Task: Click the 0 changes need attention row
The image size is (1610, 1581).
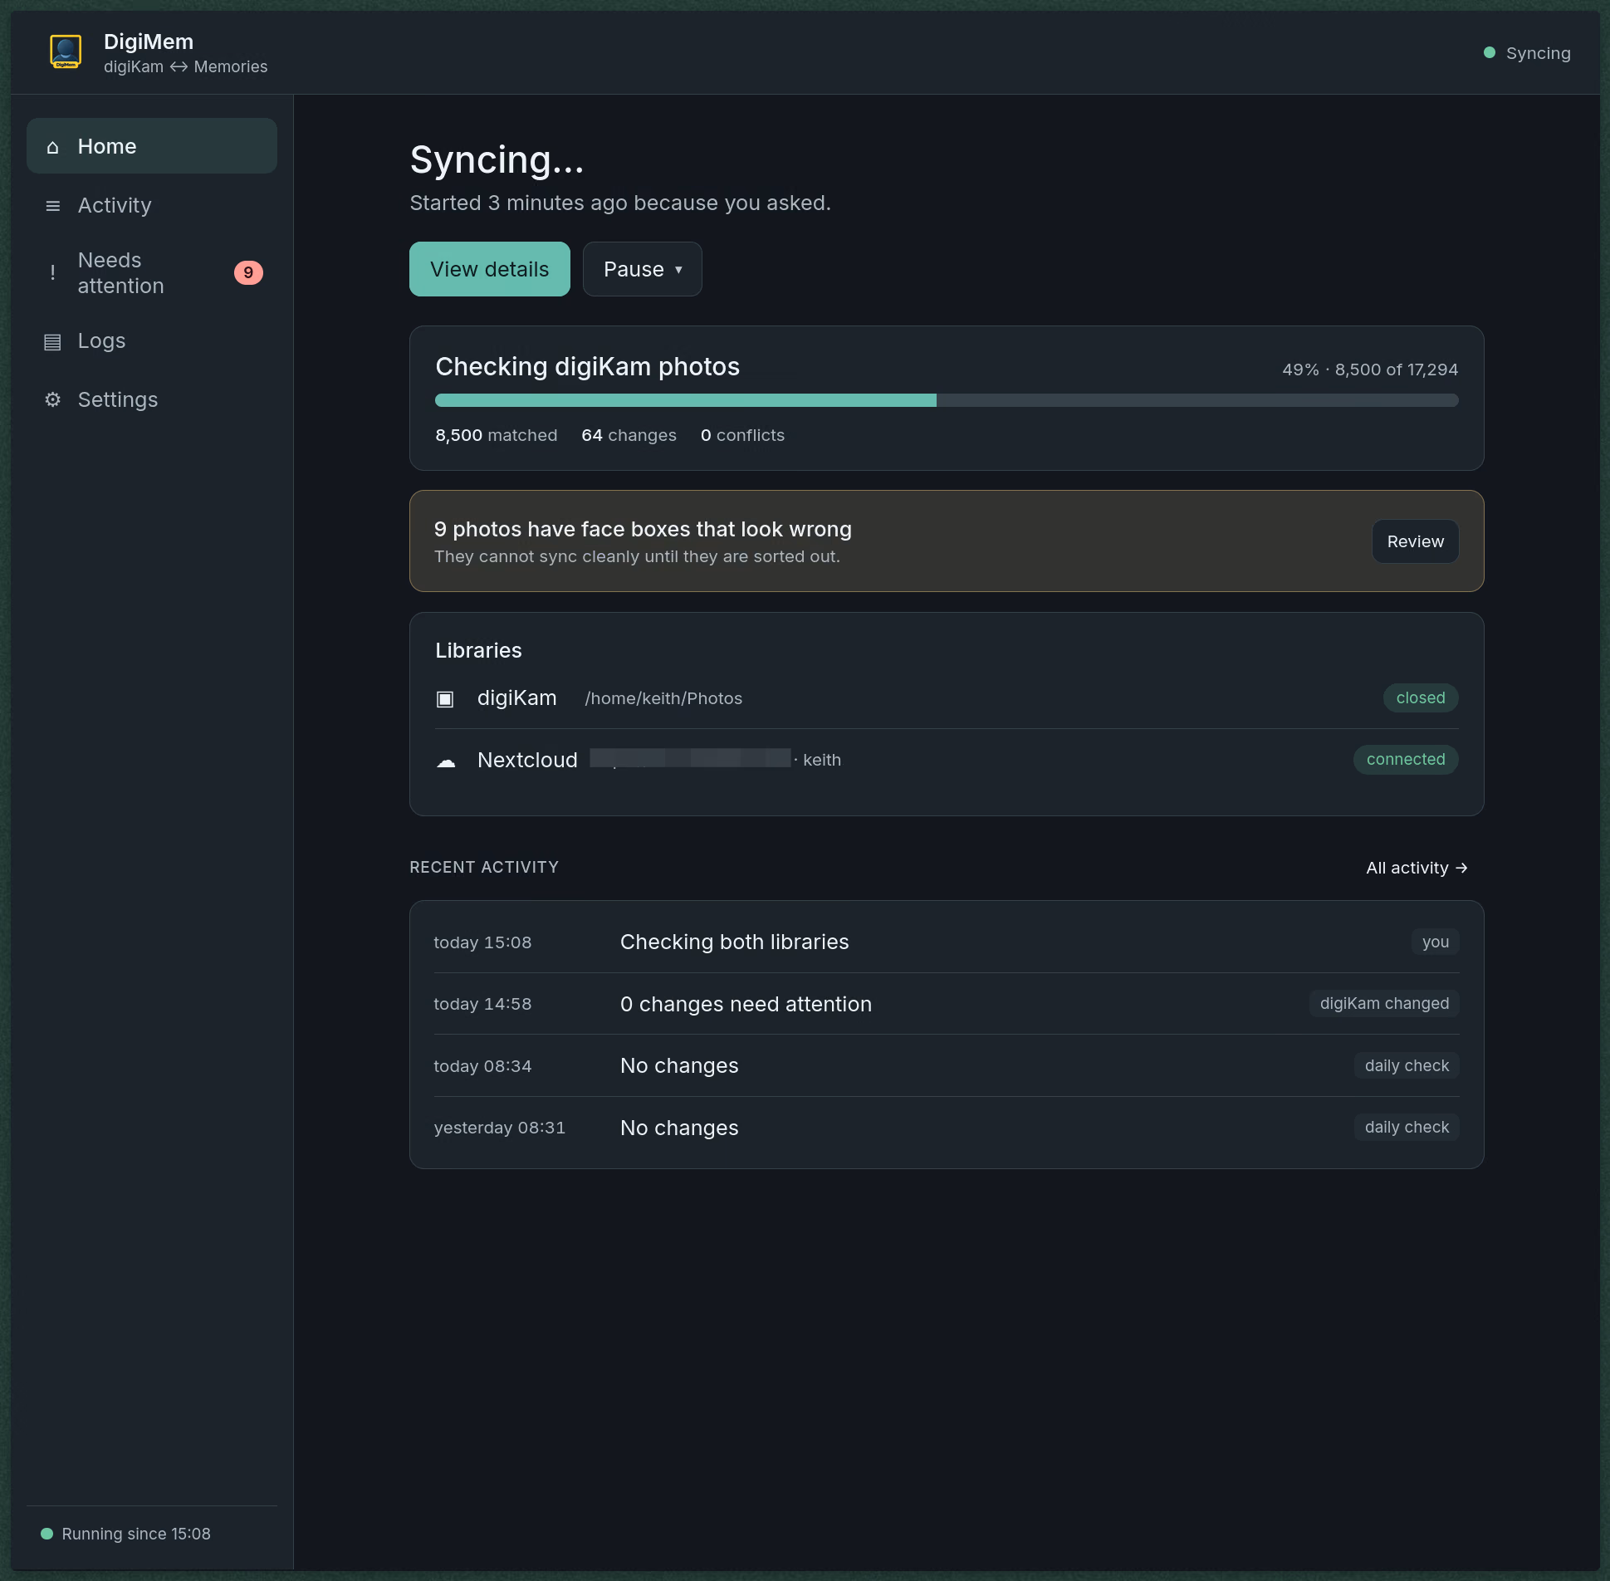Action: (947, 1004)
